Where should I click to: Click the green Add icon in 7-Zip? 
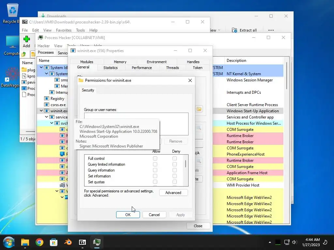[x=26, y=39]
